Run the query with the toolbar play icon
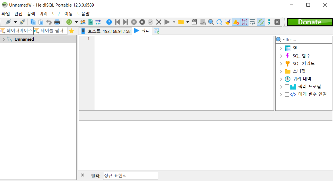 click(167, 22)
